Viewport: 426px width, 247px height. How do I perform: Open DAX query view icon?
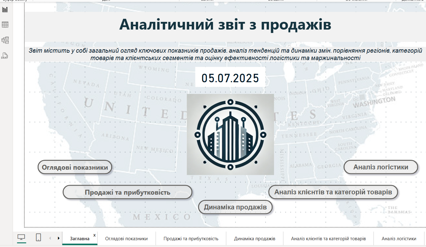click(5, 56)
